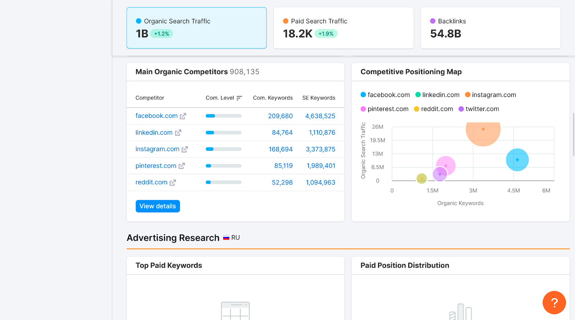Open reddit.com external link icon

tap(173, 182)
